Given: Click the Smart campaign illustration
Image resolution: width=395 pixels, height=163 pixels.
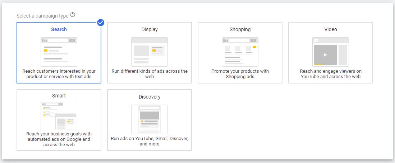Looking at the screenshot, I should tap(59, 116).
